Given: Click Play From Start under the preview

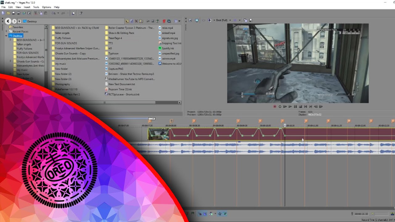Looking at the screenshot, I should [x=285, y=106].
